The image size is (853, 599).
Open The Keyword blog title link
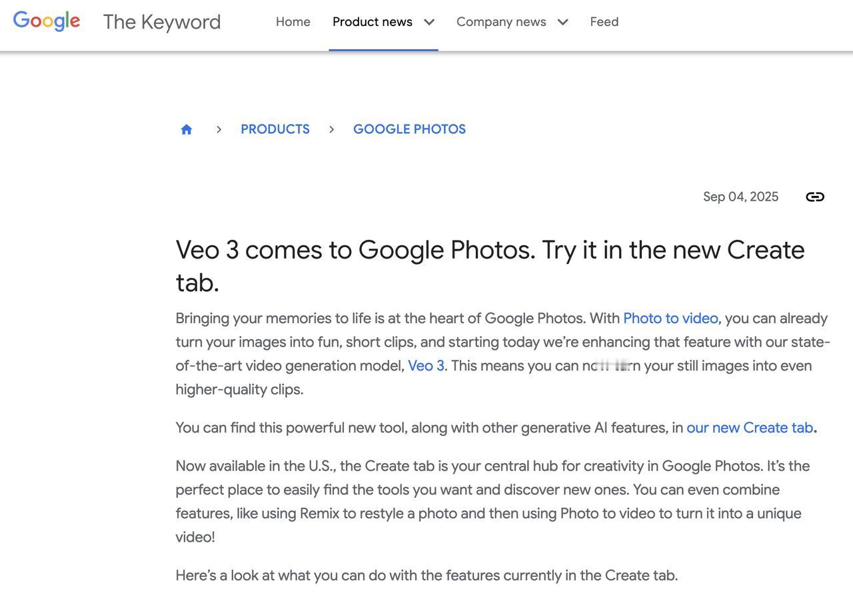pos(162,21)
